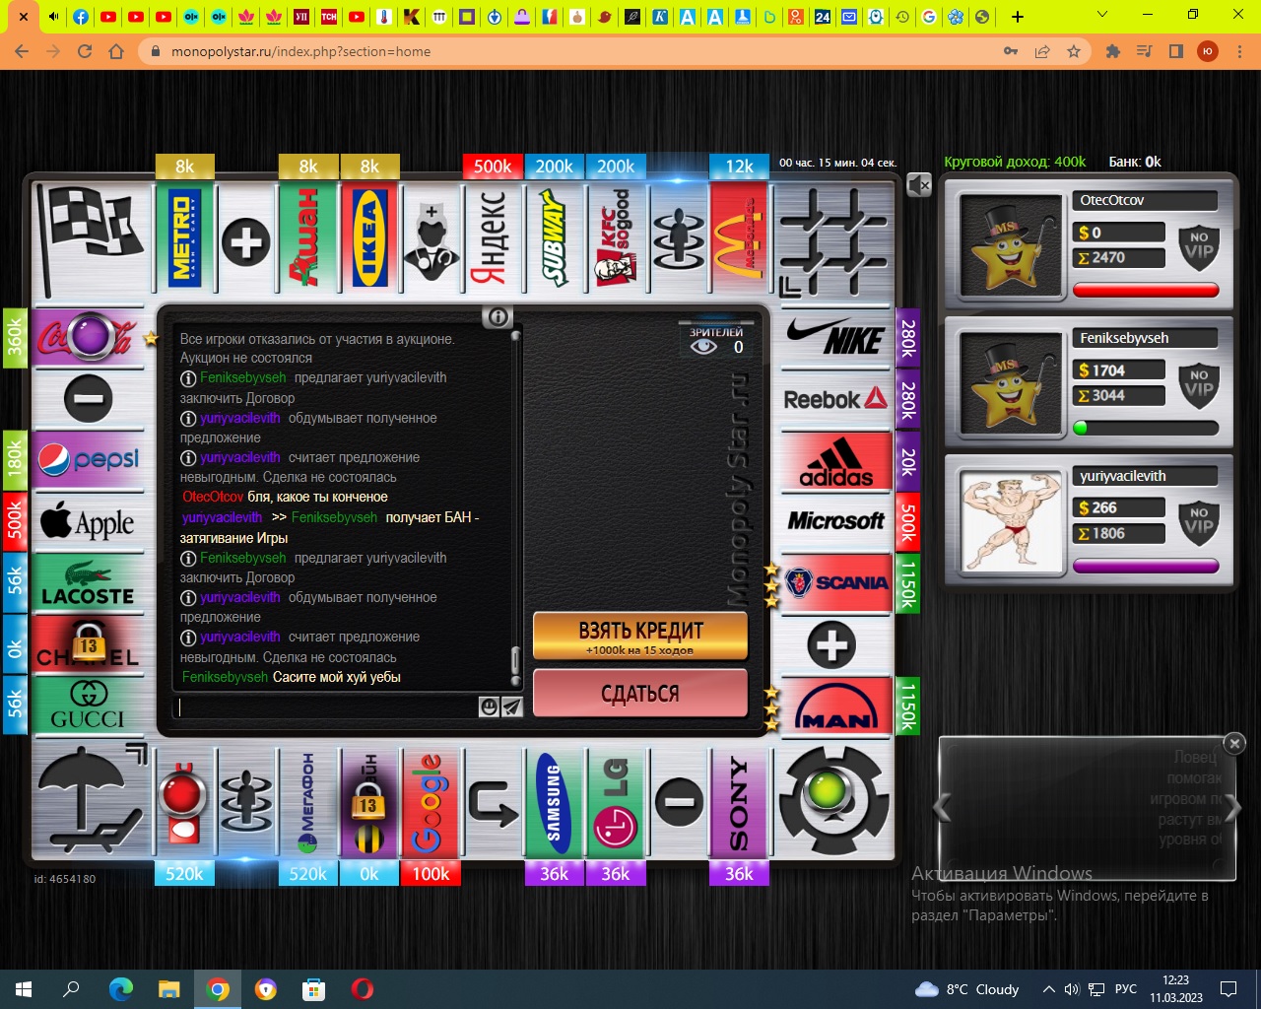Open the new browser tab button
Screen dimensions: 1261x1009
tap(1018, 17)
